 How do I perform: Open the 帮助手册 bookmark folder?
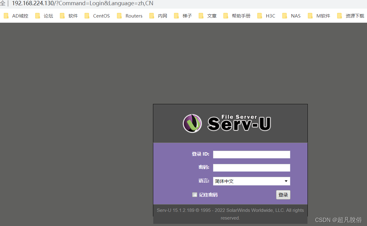(237, 16)
